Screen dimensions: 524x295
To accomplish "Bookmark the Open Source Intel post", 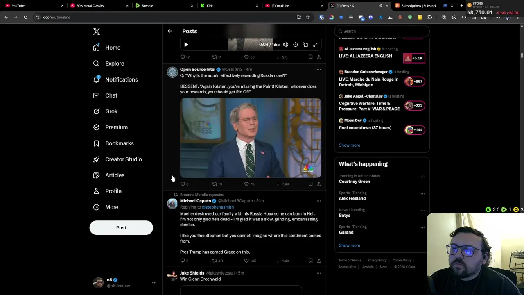I will click(x=310, y=184).
